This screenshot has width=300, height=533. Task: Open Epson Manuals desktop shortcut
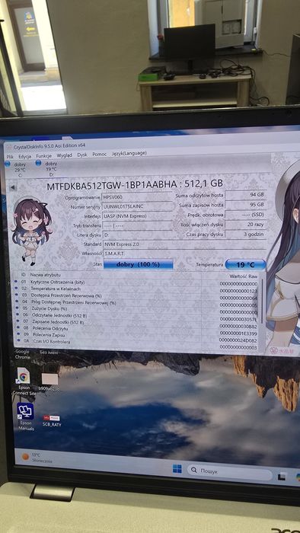click(25, 417)
